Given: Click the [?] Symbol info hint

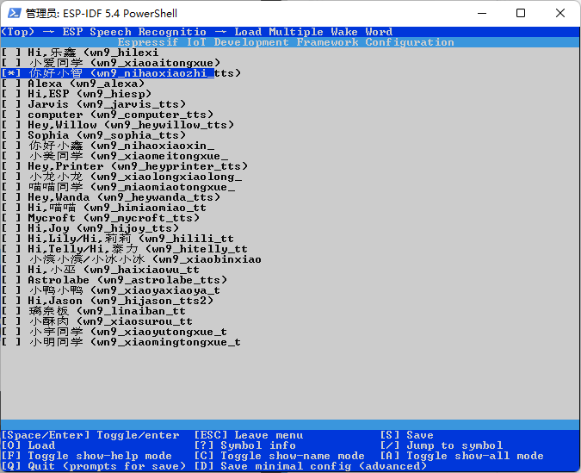Looking at the screenshot, I should tap(245, 445).
